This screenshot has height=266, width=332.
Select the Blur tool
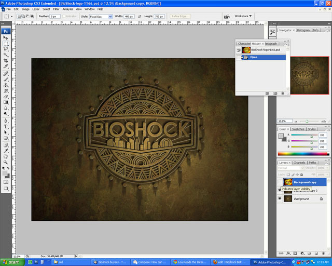(x=6, y=108)
